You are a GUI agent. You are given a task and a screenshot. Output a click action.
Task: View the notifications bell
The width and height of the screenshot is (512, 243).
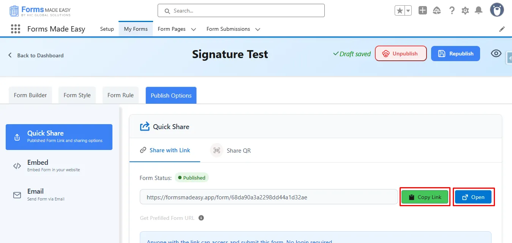pos(479,11)
